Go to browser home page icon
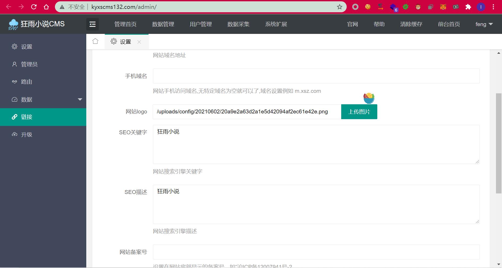Image resolution: width=502 pixels, height=268 pixels. 46,7
